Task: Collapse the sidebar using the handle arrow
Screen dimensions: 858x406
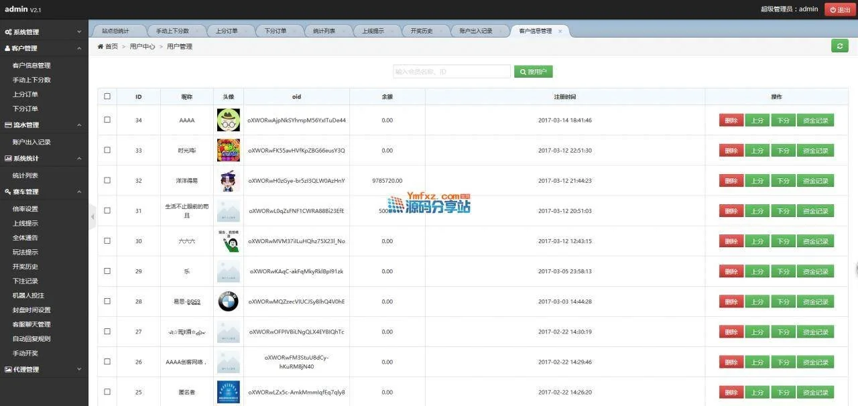Action: (93, 216)
